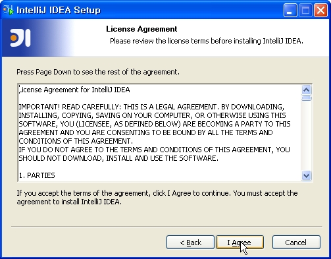This screenshot has width=331, height=259.
Task: Click the license scrollbar down arrow
Action: 306,175
